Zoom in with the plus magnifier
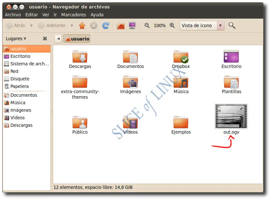This screenshot has height=200, width=271. [172, 25]
